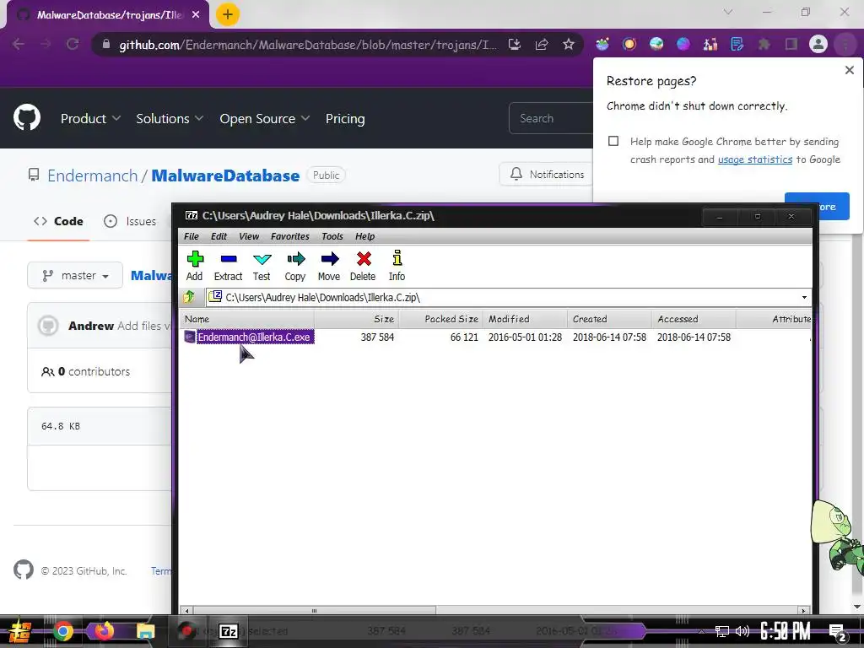Viewport: 864px width, 648px height.
Task: Open Firefox from the taskbar
Action: coord(104,631)
